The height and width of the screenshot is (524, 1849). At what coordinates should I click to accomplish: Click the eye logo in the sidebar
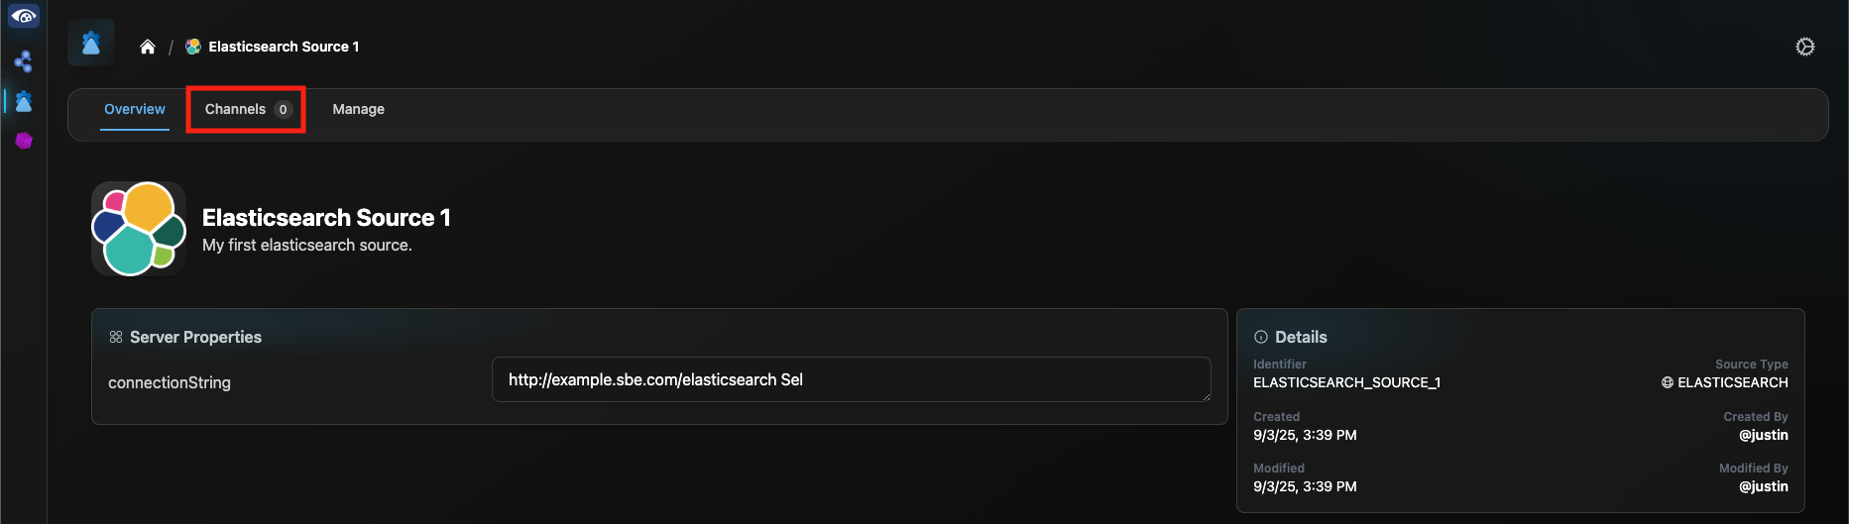(x=24, y=16)
